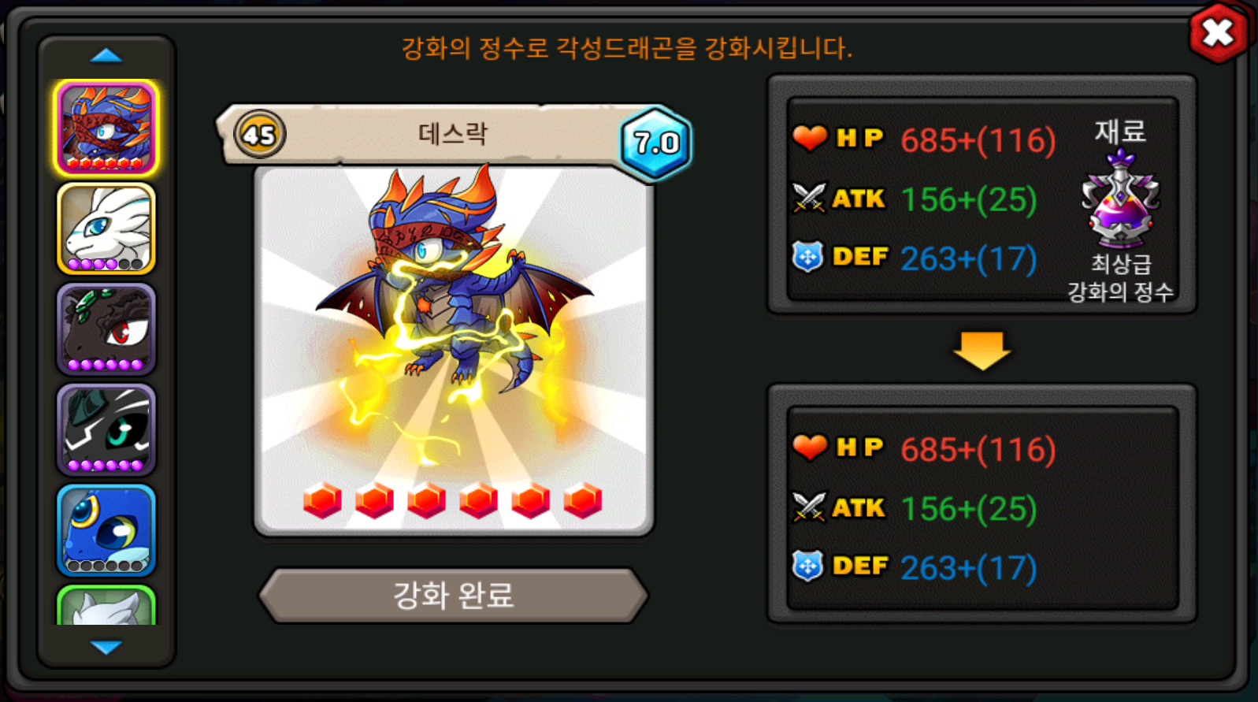Click the crossed swords ATK icon upper panel
The width and height of the screenshot is (1258, 702).
coord(809,198)
